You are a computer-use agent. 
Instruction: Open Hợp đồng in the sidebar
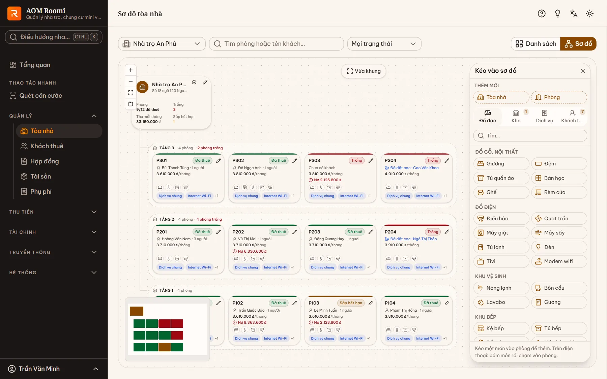click(59, 161)
